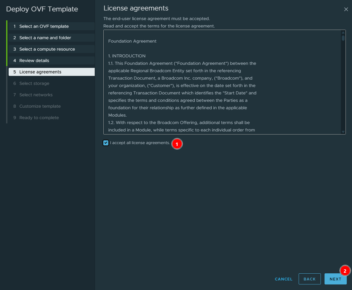Click license text scrollbar down arrow
Viewport: 352px width, 290px height.
click(343, 132)
